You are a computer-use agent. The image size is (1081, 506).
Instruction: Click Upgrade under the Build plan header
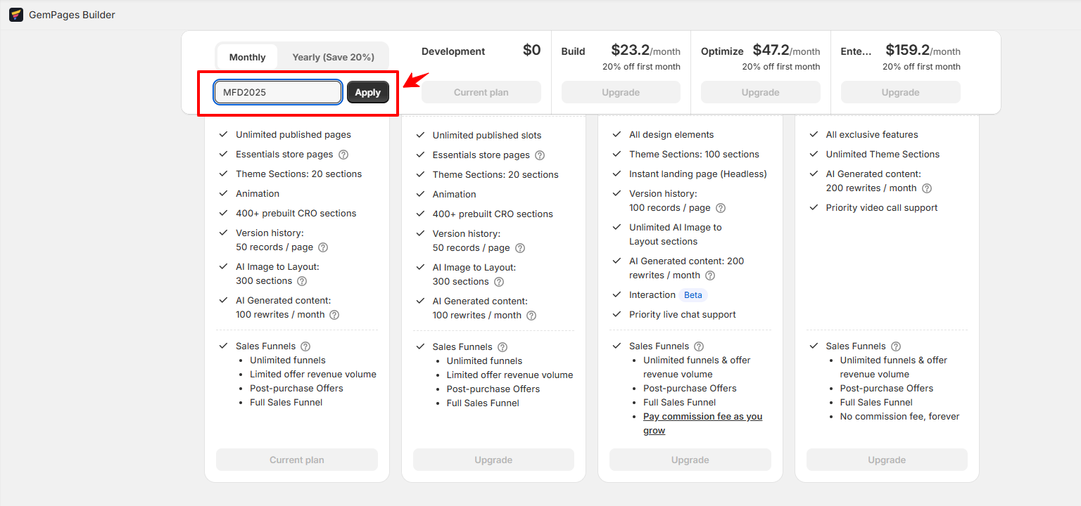tap(621, 92)
